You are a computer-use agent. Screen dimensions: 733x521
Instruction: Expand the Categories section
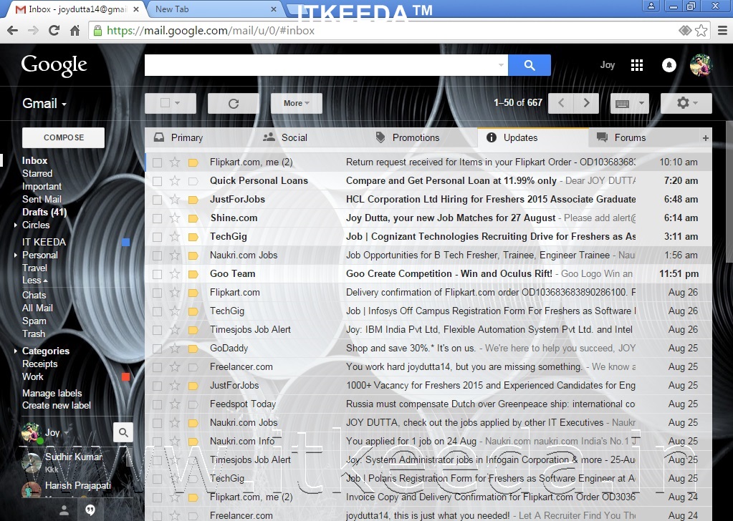pyautogui.click(x=16, y=351)
